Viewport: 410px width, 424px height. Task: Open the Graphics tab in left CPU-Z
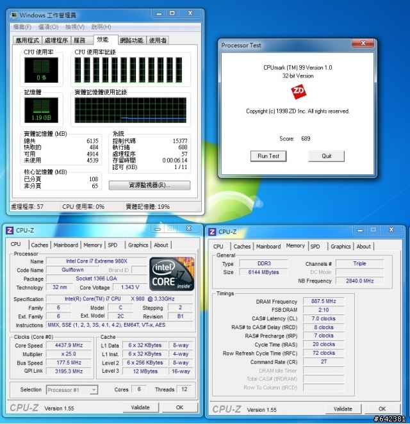tap(138, 245)
